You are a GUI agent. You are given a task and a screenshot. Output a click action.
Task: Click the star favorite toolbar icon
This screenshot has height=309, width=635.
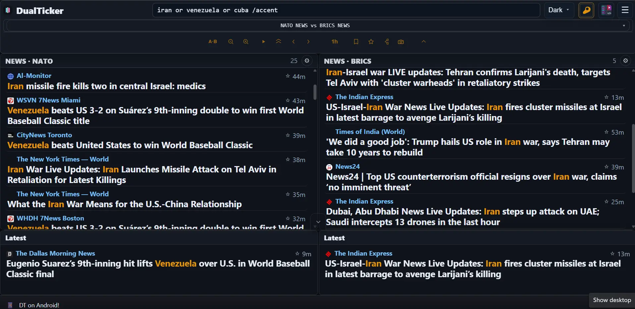[371, 42]
